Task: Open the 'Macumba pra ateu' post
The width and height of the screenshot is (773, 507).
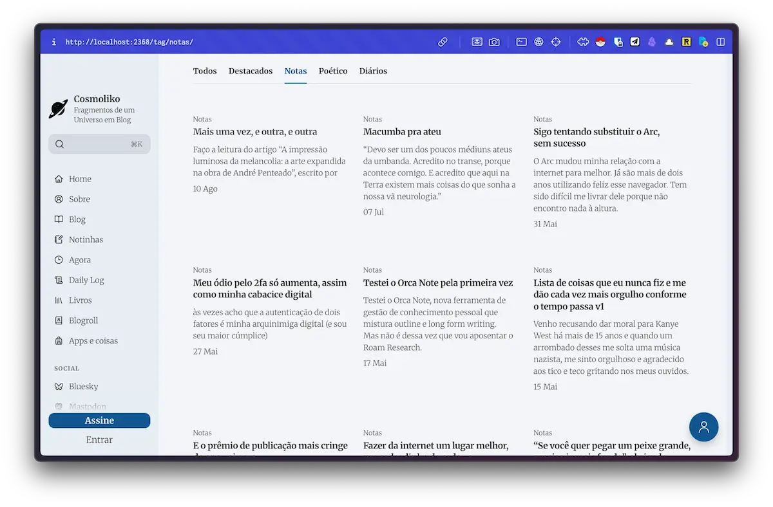Action: pos(402,132)
